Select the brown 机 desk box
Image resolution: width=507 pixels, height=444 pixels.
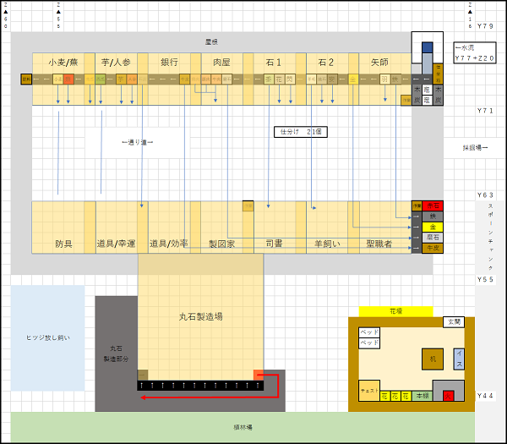point(433,359)
